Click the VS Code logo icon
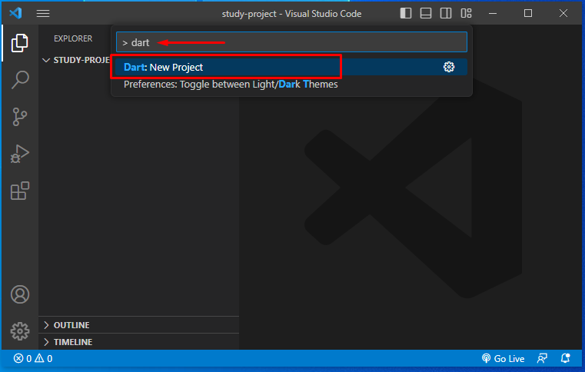The image size is (585, 372). pyautogui.click(x=15, y=13)
